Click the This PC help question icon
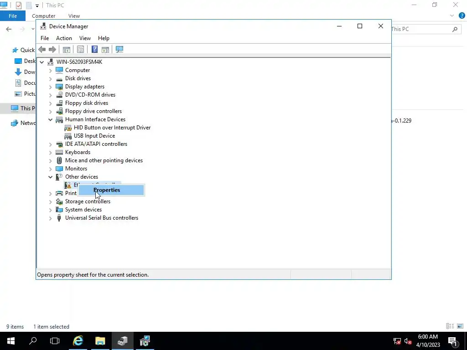The width and height of the screenshot is (467, 350). point(462,16)
